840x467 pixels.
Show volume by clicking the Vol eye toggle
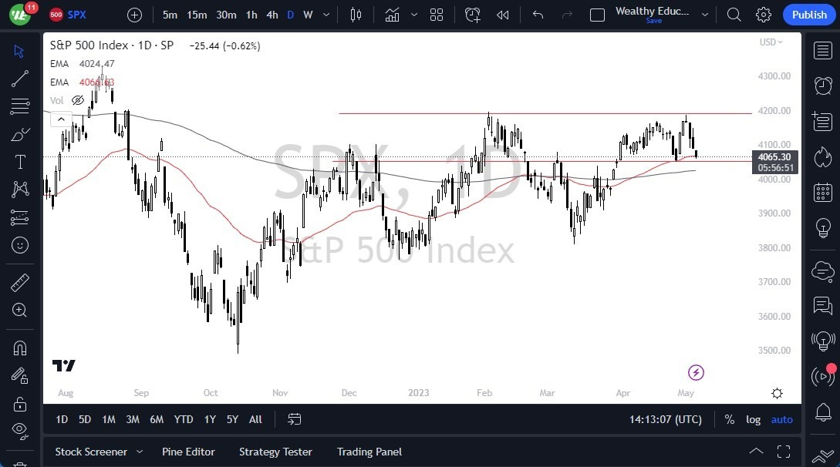(77, 99)
